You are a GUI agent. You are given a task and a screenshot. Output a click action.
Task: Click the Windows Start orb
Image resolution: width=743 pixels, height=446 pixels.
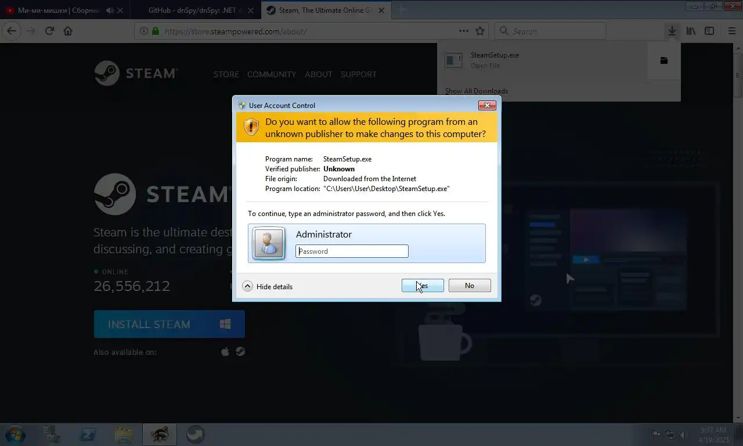[x=15, y=434]
